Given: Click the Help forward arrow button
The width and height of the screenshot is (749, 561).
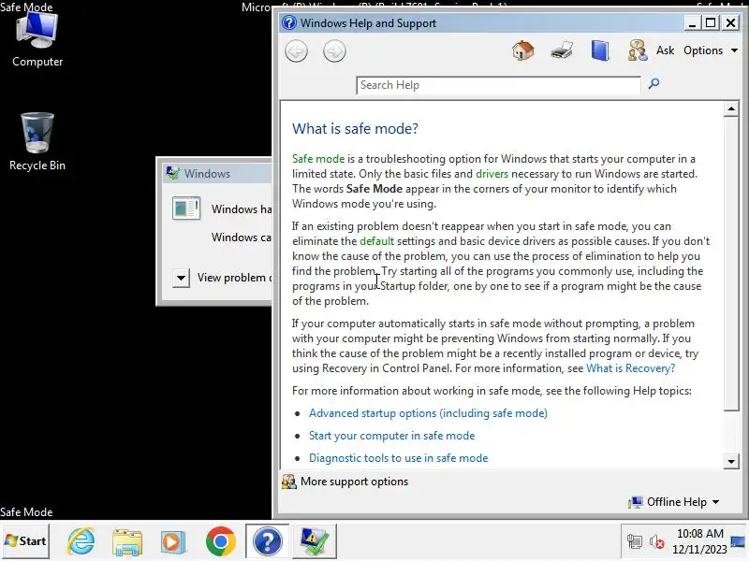Looking at the screenshot, I should tap(334, 51).
